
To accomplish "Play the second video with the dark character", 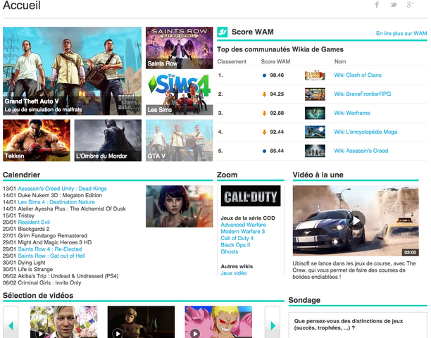I will click(x=141, y=322).
